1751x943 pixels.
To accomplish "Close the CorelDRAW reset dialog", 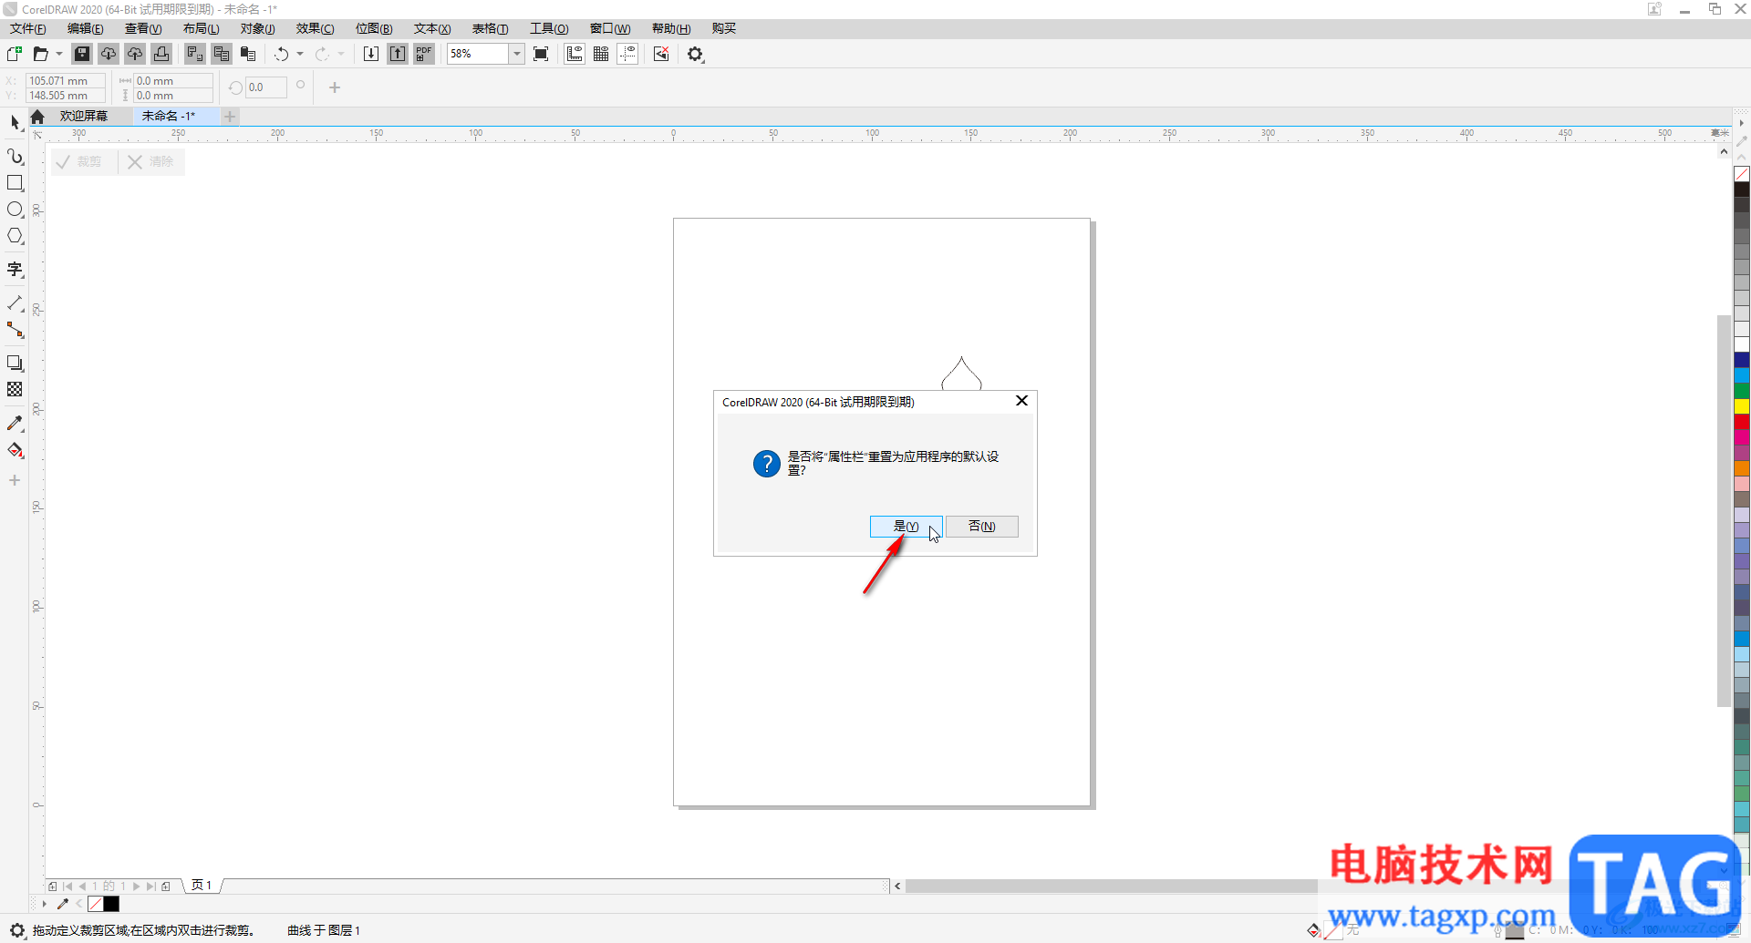I will click(x=1021, y=401).
